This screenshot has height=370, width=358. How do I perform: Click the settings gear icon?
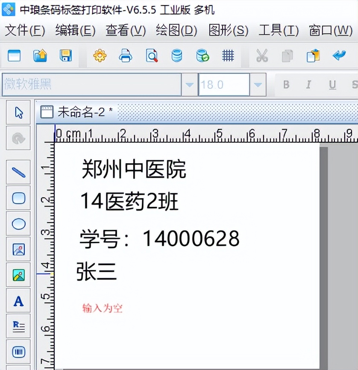pyautogui.click(x=100, y=56)
